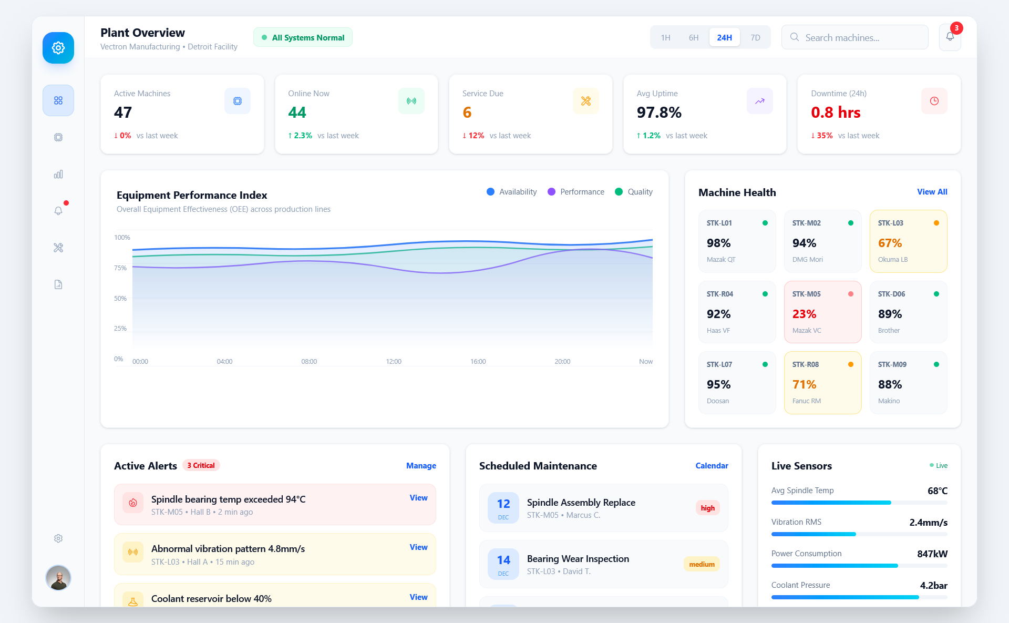Open the notifications bell in the sidebar

point(58,211)
